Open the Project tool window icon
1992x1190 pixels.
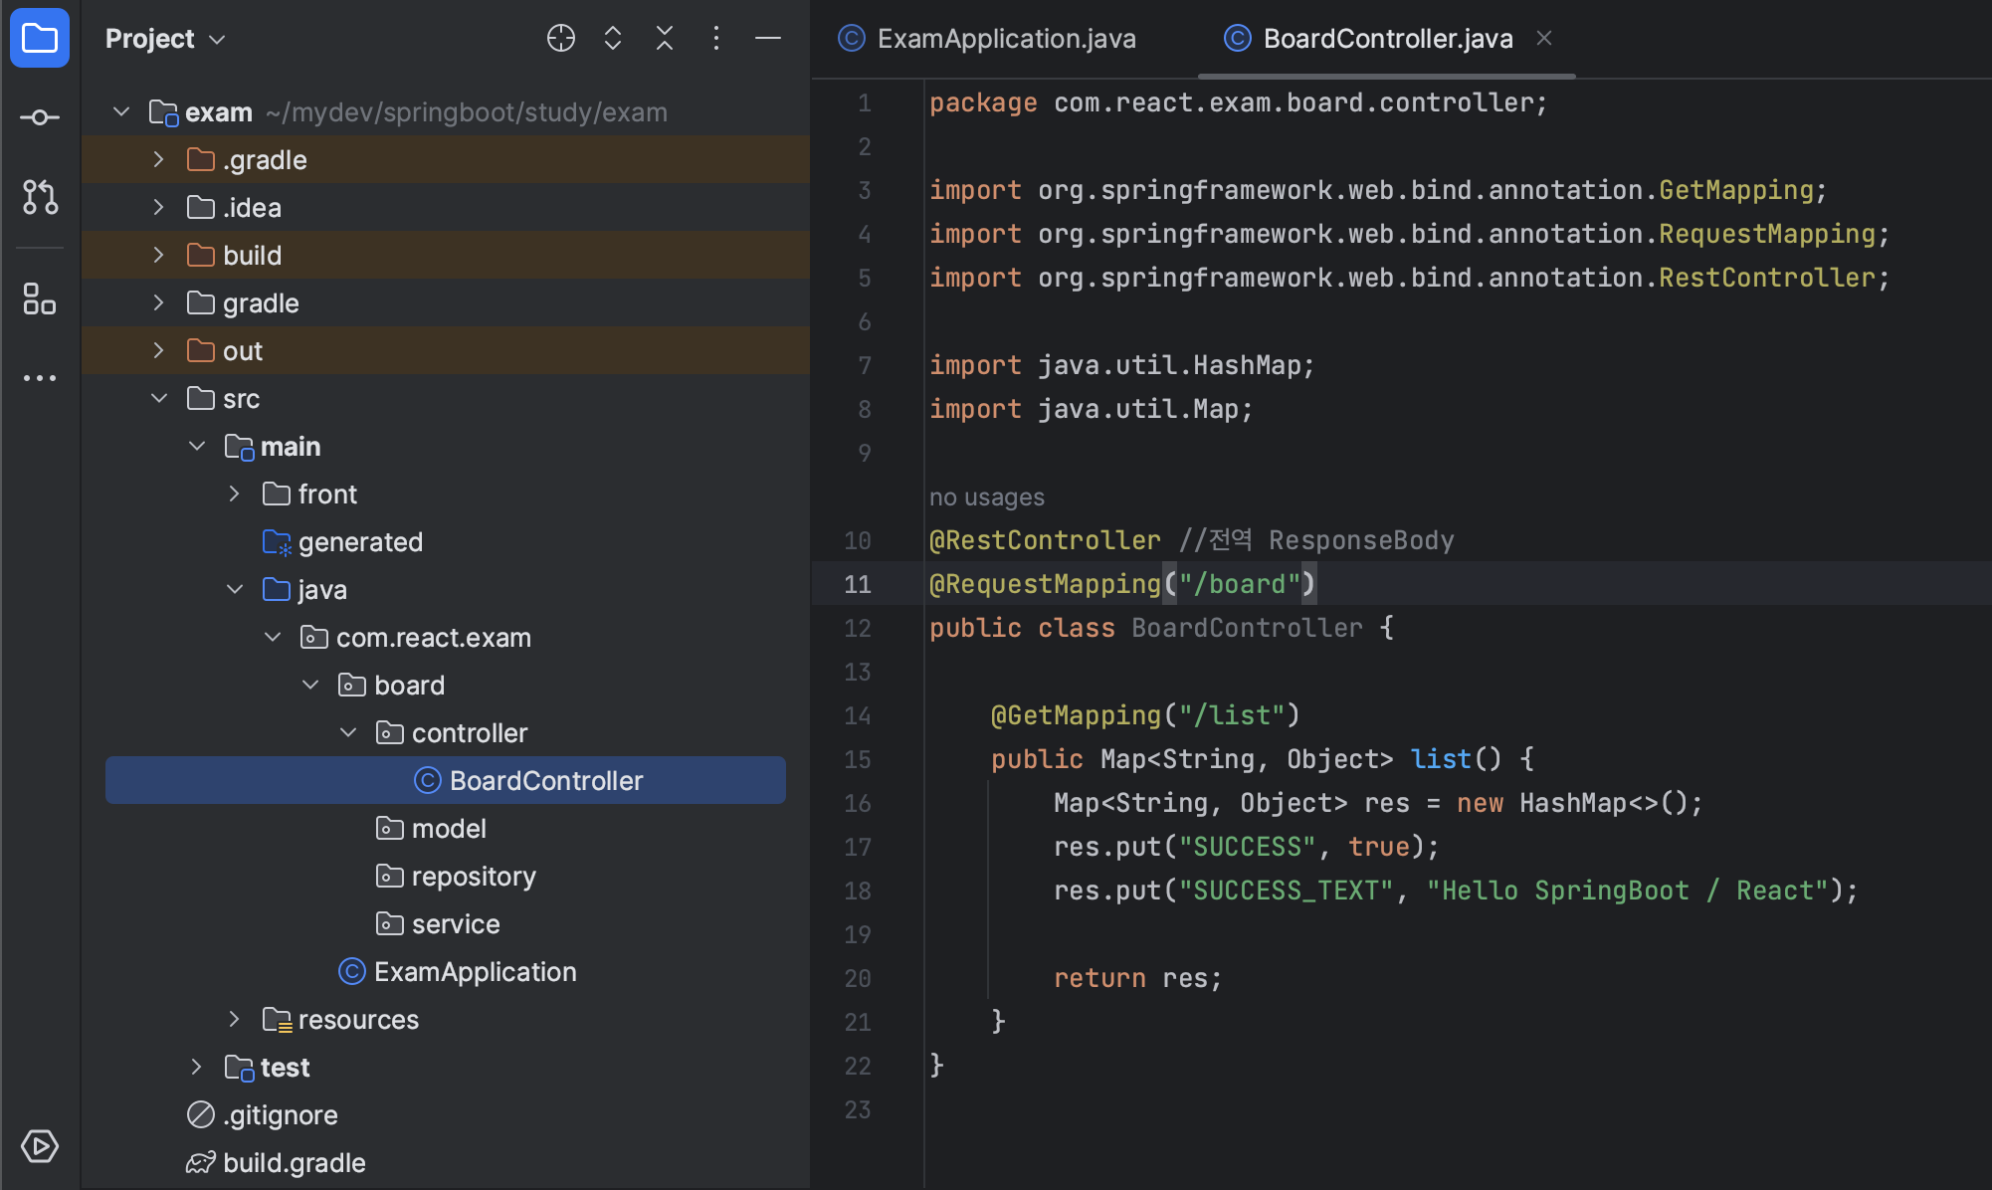(40, 38)
